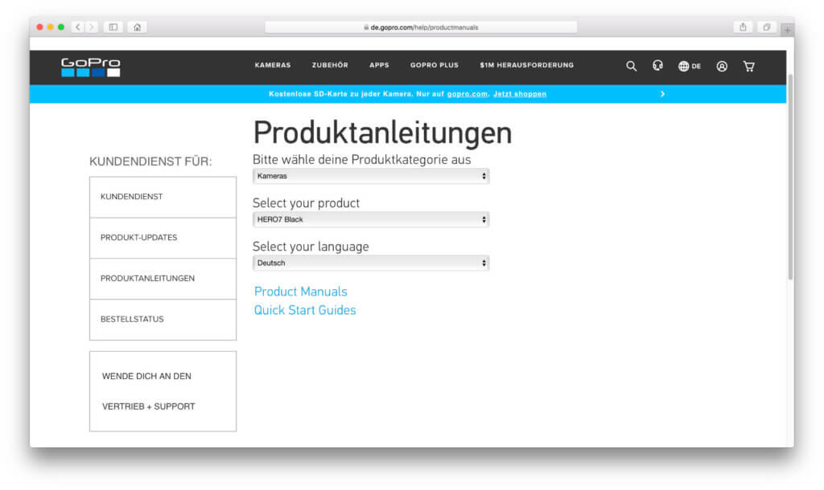Click the Select your language label

[x=311, y=247]
